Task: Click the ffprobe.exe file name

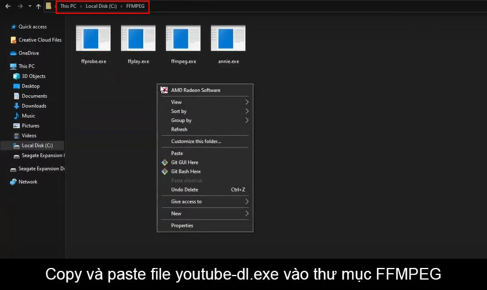Action: point(93,61)
